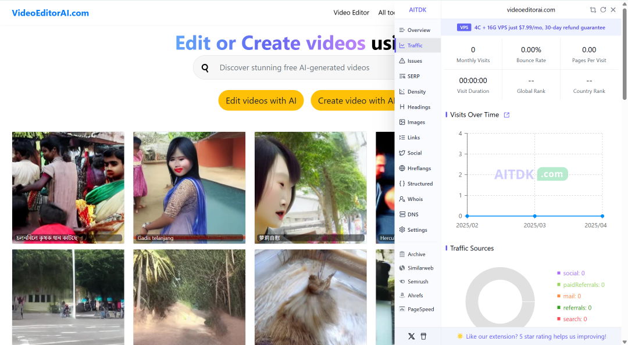The height and width of the screenshot is (345, 628).
Task: Click the Links list icon
Action: [x=402, y=137]
